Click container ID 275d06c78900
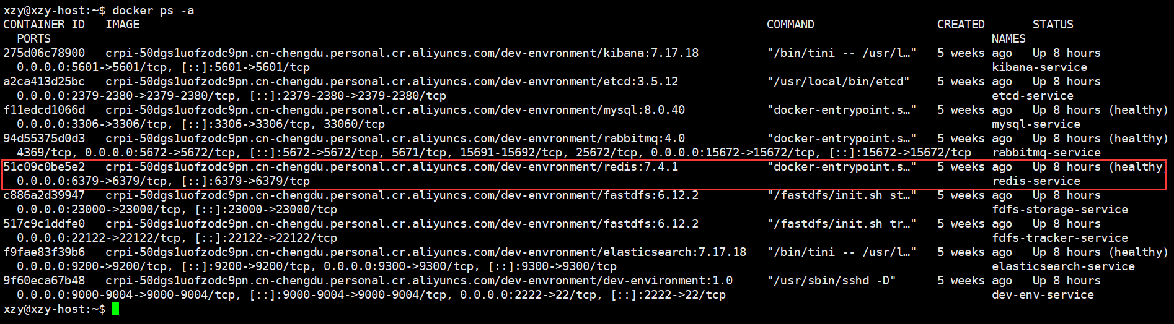The width and height of the screenshot is (1174, 324). 44,53
